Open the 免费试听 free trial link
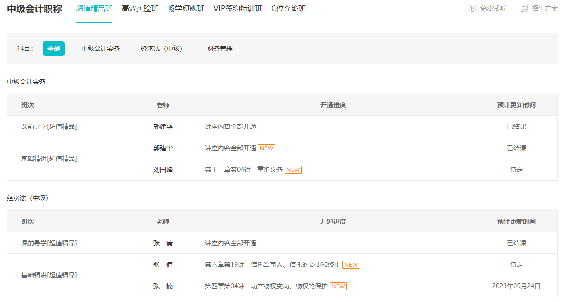This screenshot has height=302, width=561. pos(493,8)
